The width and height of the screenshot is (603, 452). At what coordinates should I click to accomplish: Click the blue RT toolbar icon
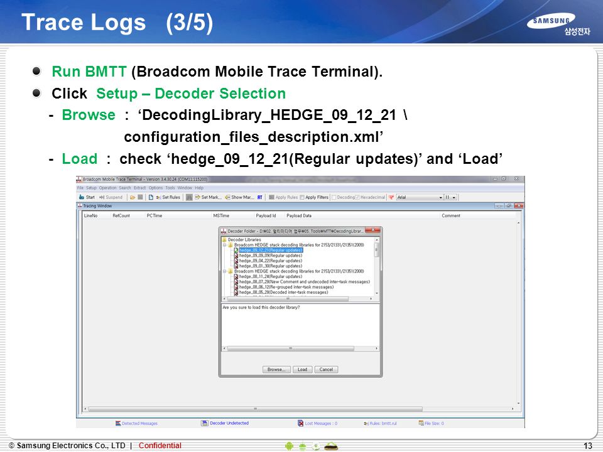pyautogui.click(x=260, y=197)
